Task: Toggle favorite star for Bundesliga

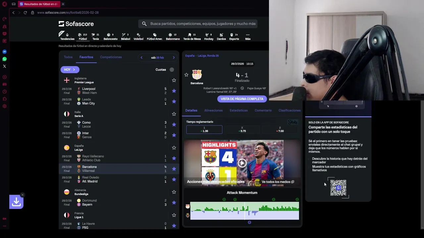Action: point(174,192)
